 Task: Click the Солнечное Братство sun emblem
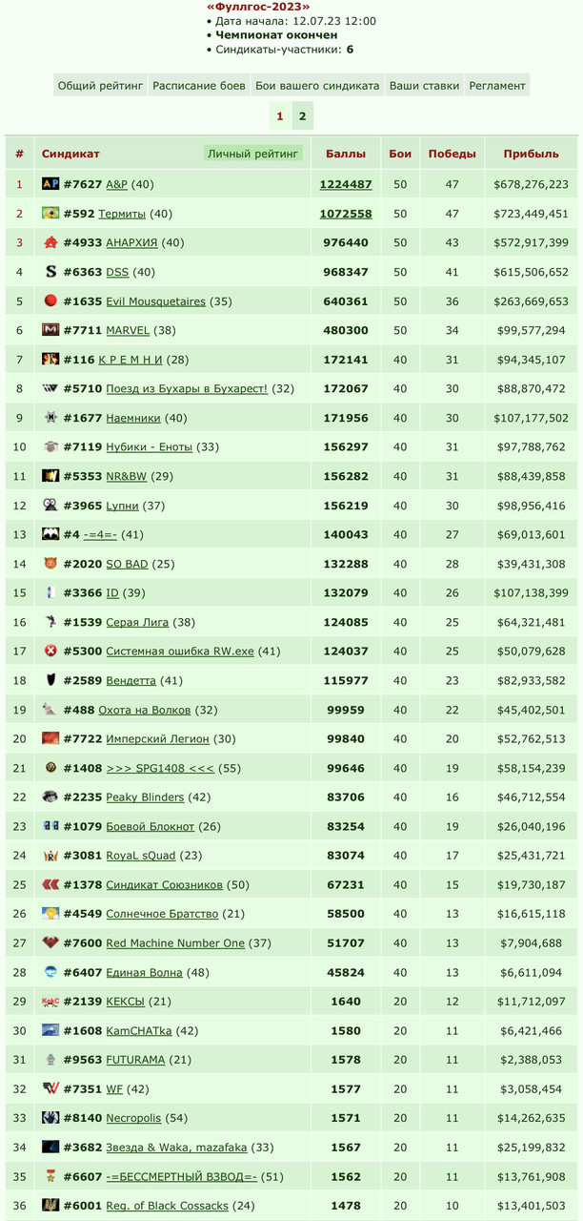point(50,914)
